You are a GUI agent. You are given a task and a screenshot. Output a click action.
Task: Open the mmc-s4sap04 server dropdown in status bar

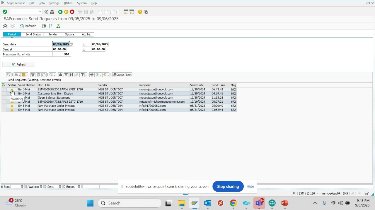331,193
